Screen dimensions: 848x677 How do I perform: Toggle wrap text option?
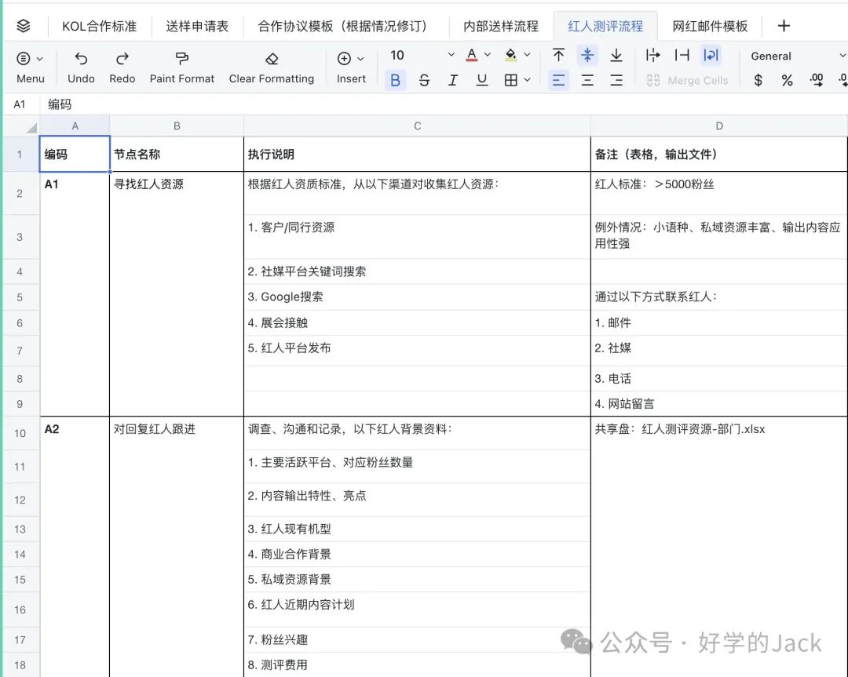[711, 55]
